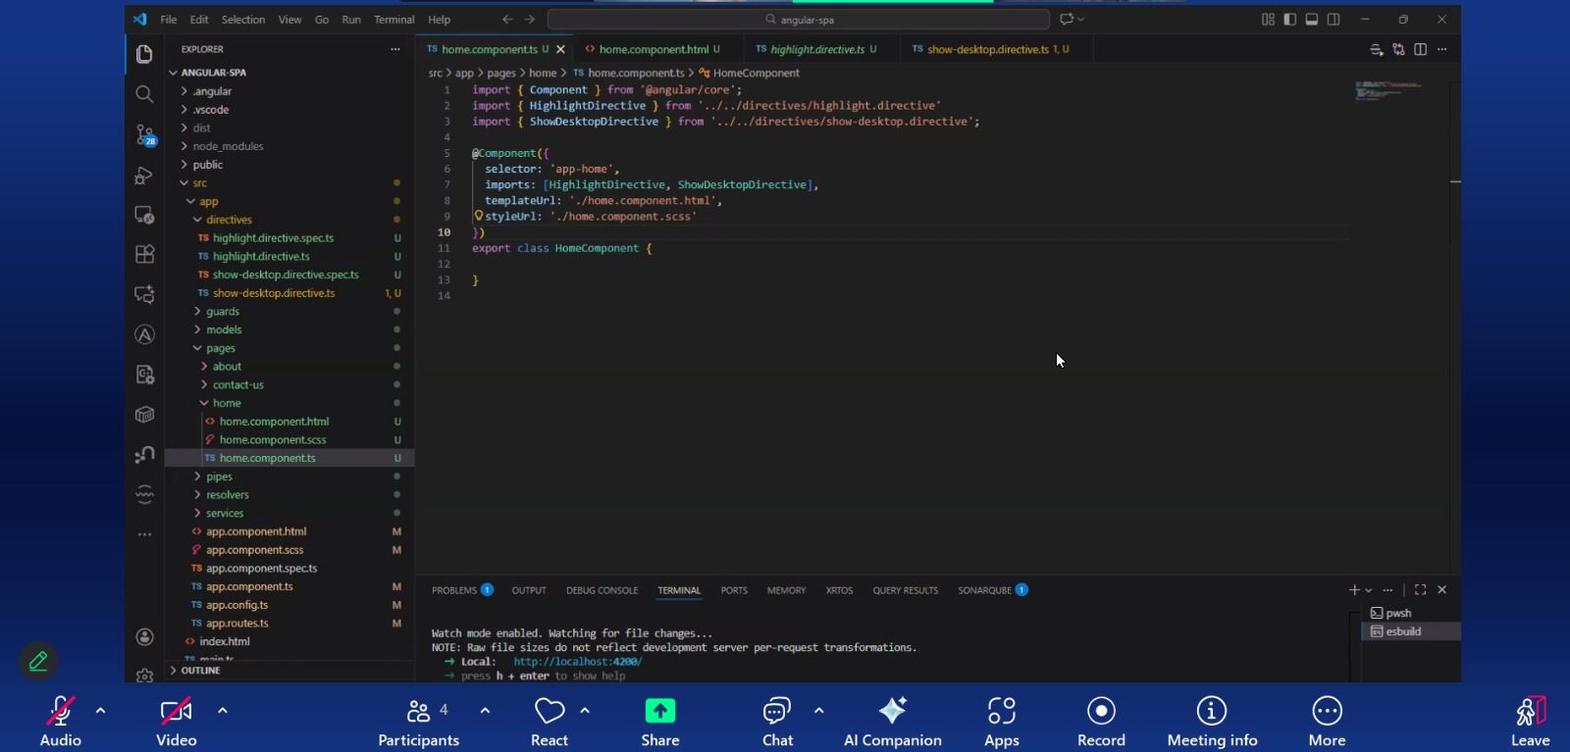1570x752 pixels.
Task: Click the angular-spa command center search box
Action: [799, 20]
